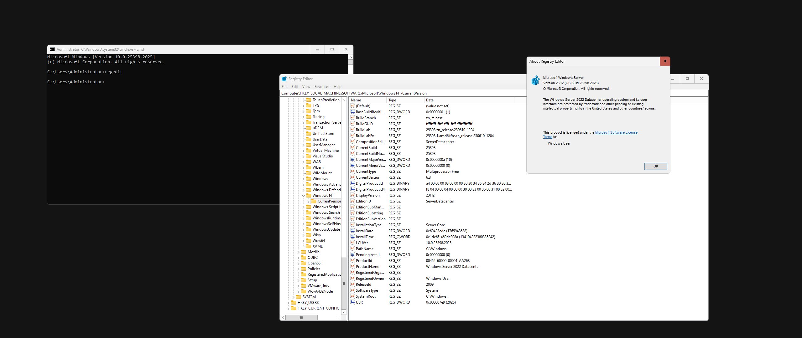Click the ProductName string value icon
The width and height of the screenshot is (802, 338).
352,267
